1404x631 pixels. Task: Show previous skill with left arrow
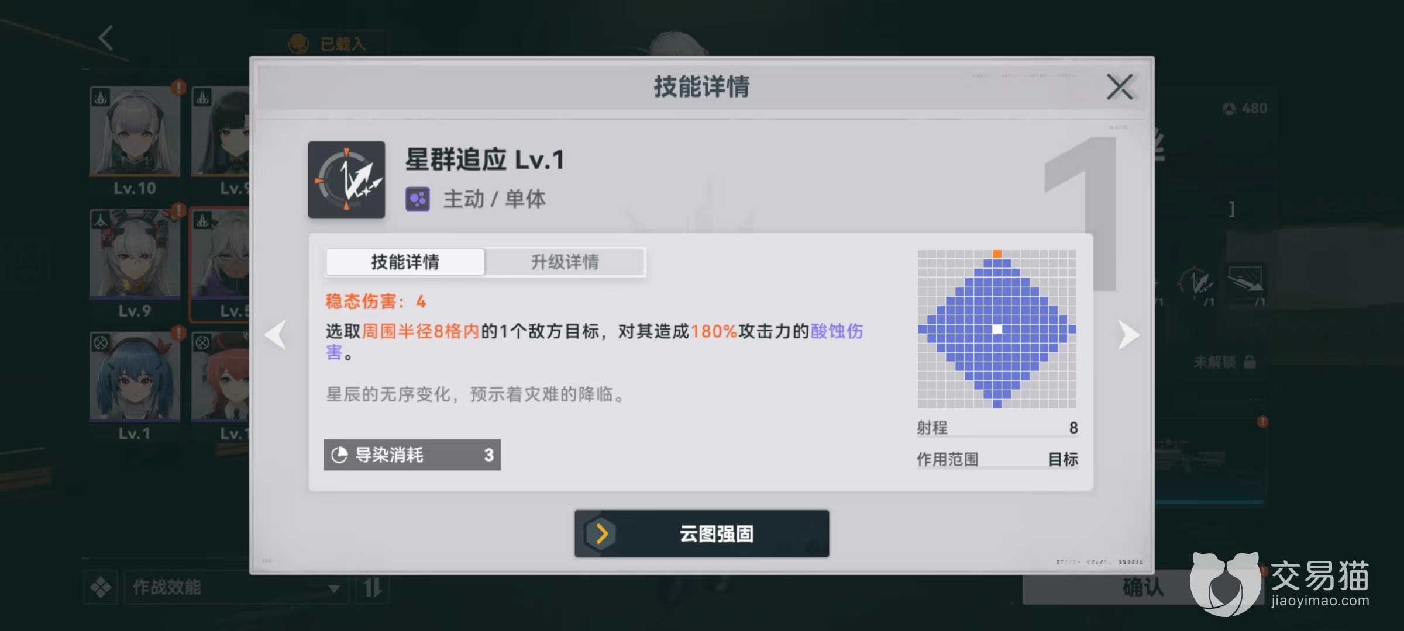tap(276, 335)
